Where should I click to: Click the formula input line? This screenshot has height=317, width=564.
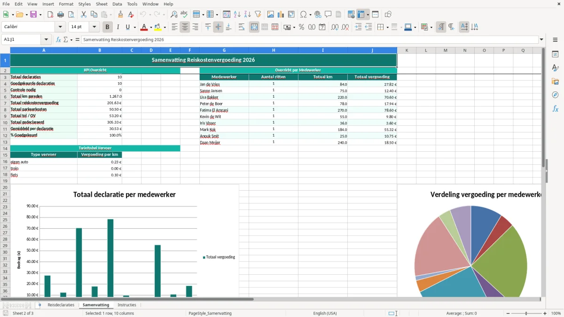coord(310,39)
